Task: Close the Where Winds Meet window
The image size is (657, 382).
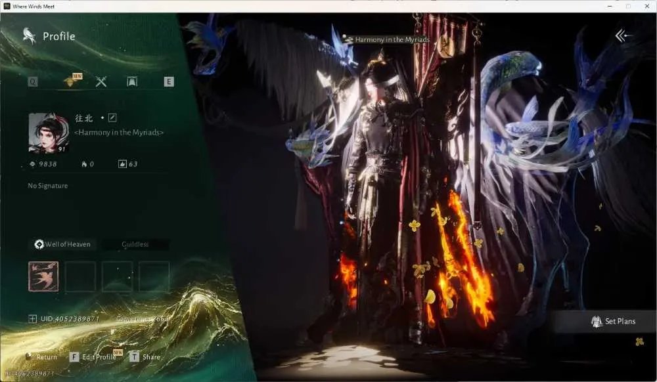Action: click(647, 7)
